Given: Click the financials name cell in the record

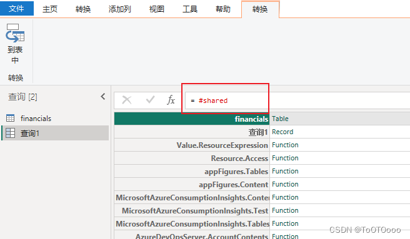Looking at the screenshot, I should [192, 119].
